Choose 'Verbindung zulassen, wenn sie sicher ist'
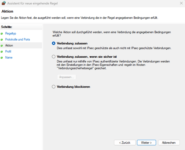The width and height of the screenshot is (185, 150). click(54, 56)
